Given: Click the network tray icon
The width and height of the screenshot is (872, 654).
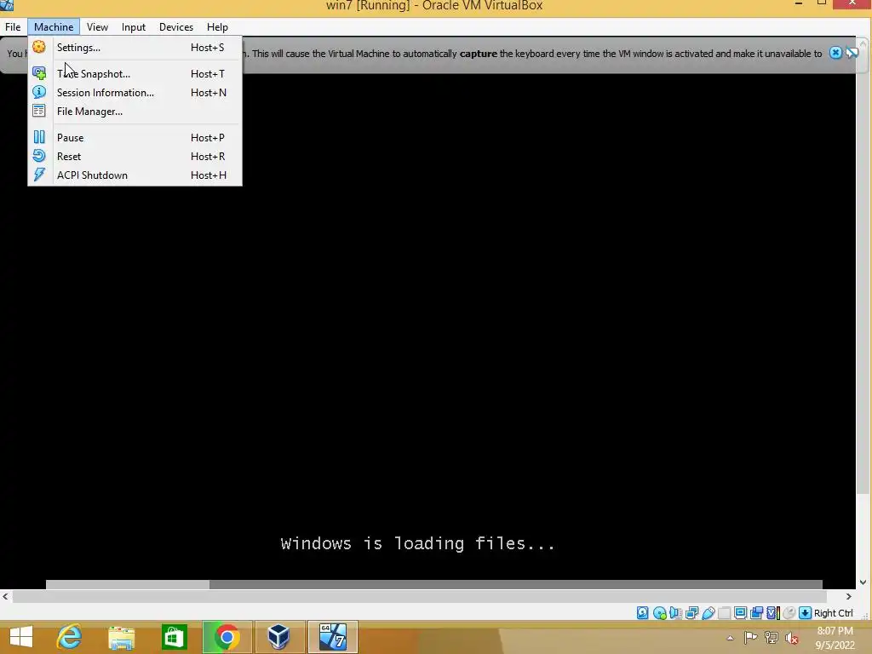Looking at the screenshot, I should (x=771, y=637).
